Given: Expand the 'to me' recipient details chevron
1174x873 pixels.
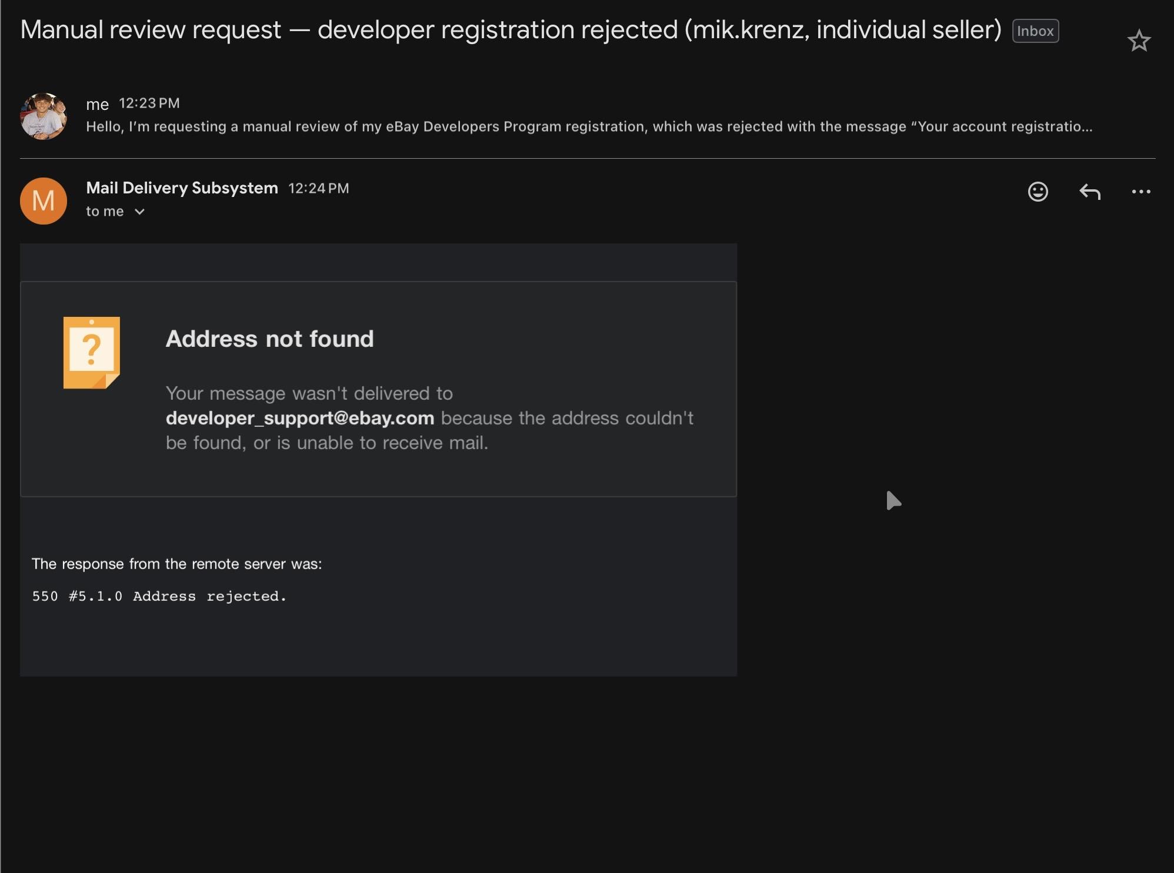Looking at the screenshot, I should point(139,212).
